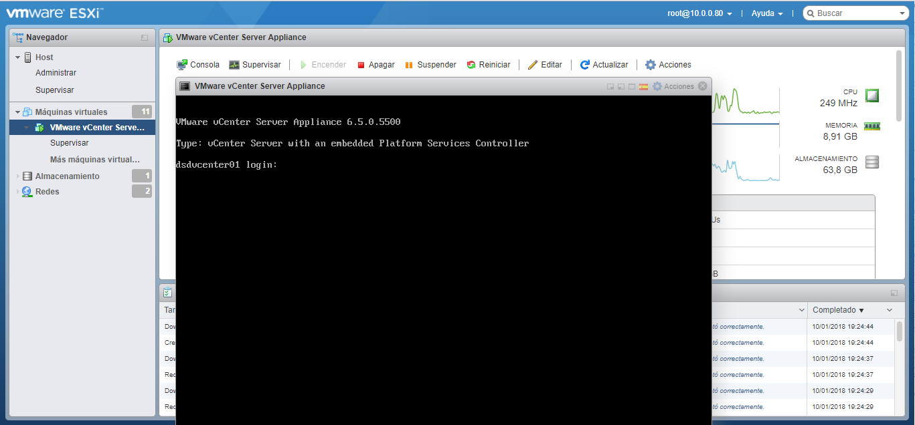Collapse the VMware vCenter Server tree item
The height and width of the screenshot is (425, 915).
(27, 128)
